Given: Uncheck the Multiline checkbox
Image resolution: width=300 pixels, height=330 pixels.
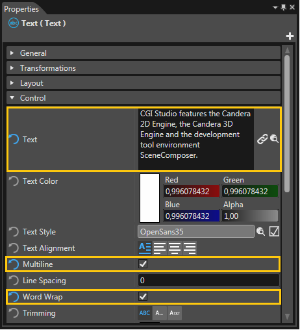Looking at the screenshot, I should (143, 264).
